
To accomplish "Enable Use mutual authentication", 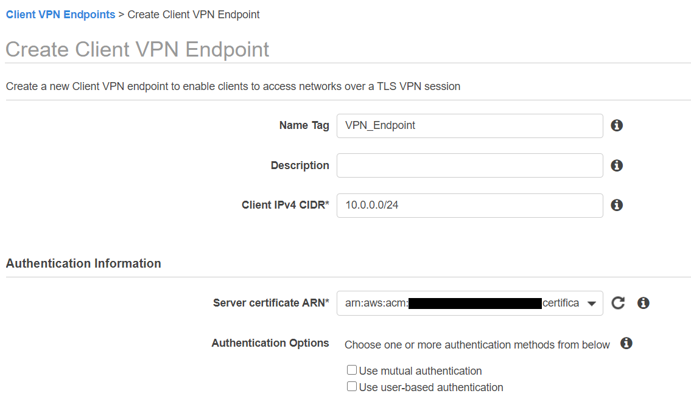I will [352, 370].
